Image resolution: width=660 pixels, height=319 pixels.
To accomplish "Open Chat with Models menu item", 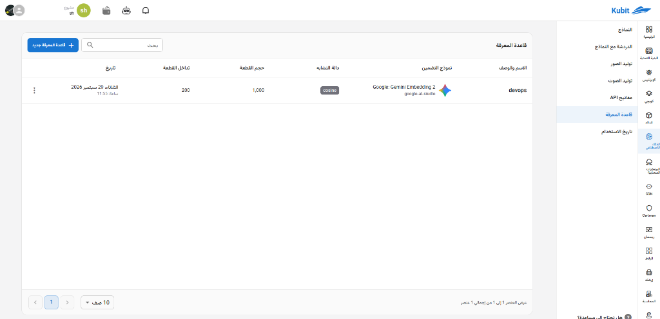I will point(598,47).
